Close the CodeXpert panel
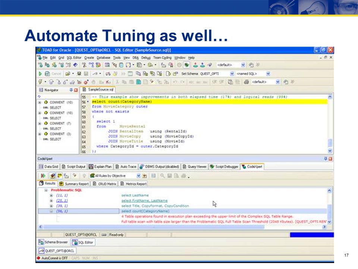Screen dimensions: 358x269 tap(330, 158)
